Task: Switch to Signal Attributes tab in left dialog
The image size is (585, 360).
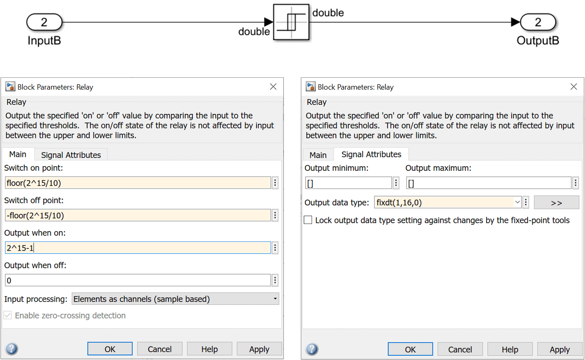Action: 71,155
